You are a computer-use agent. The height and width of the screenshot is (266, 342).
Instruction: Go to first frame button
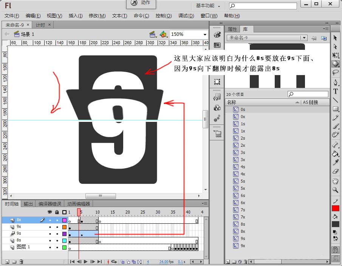coord(72,261)
